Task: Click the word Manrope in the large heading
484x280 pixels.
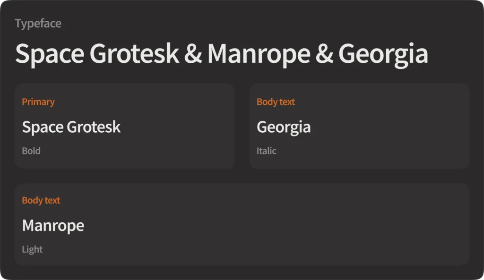Action: click(259, 54)
